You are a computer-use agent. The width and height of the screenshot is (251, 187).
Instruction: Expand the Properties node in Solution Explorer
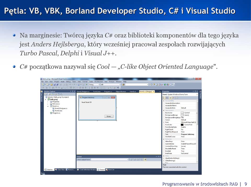[48, 102]
